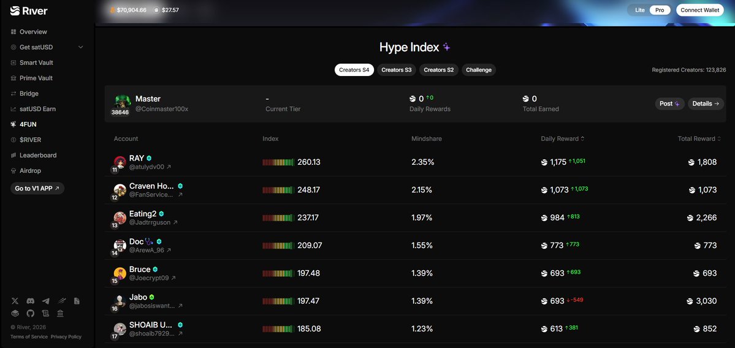Screen dimensions: 735x348
Task: Click RAY's verified badge icon
Action: point(149,158)
